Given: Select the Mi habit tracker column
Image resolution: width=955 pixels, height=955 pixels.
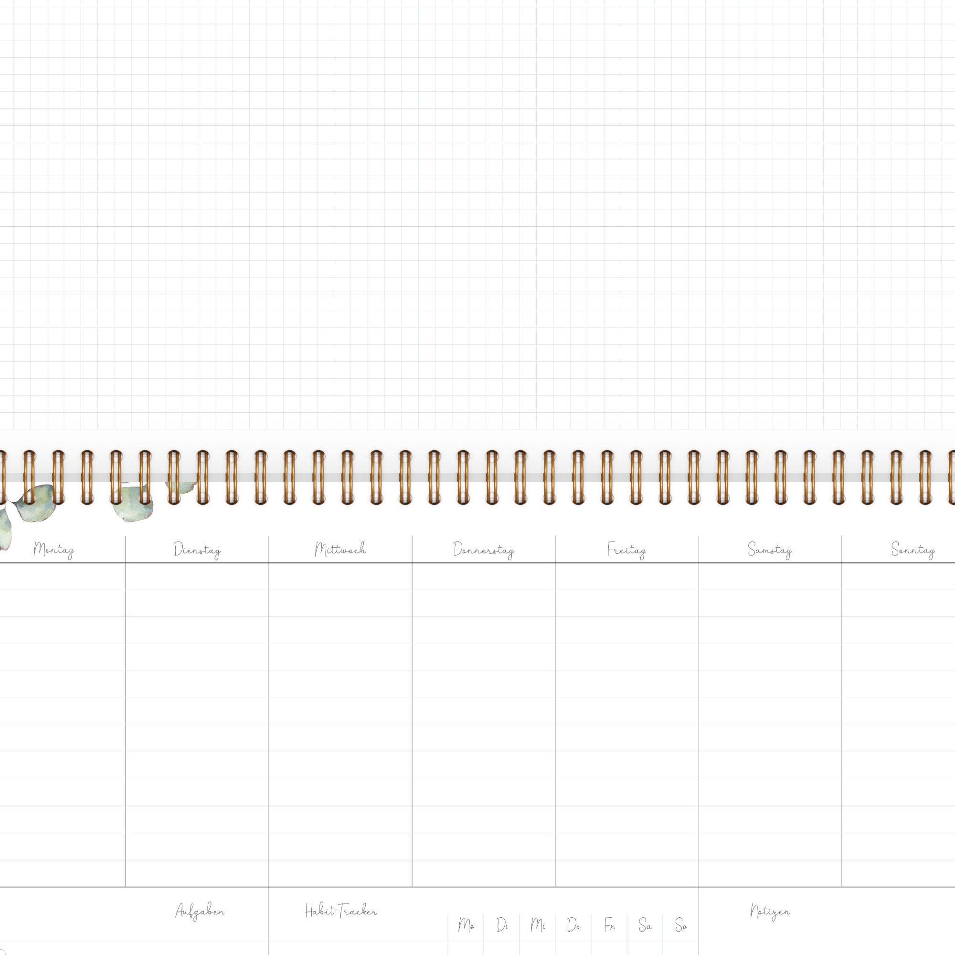Looking at the screenshot, I should click(x=538, y=925).
